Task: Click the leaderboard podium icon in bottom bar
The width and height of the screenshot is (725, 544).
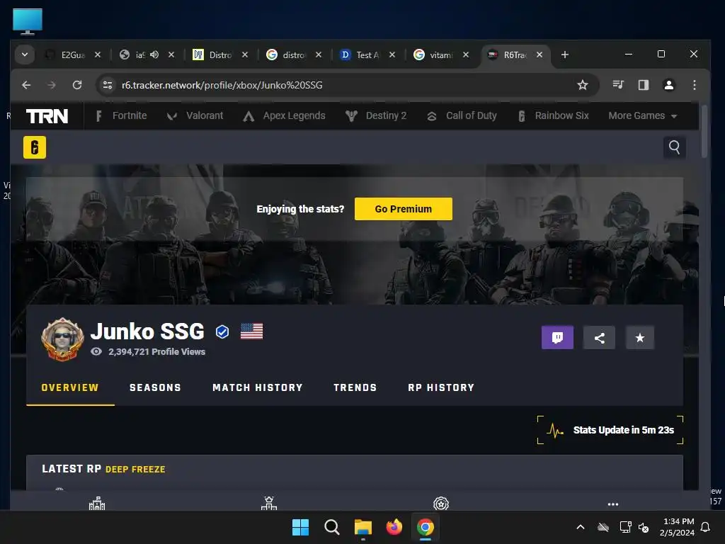Action: click(269, 504)
